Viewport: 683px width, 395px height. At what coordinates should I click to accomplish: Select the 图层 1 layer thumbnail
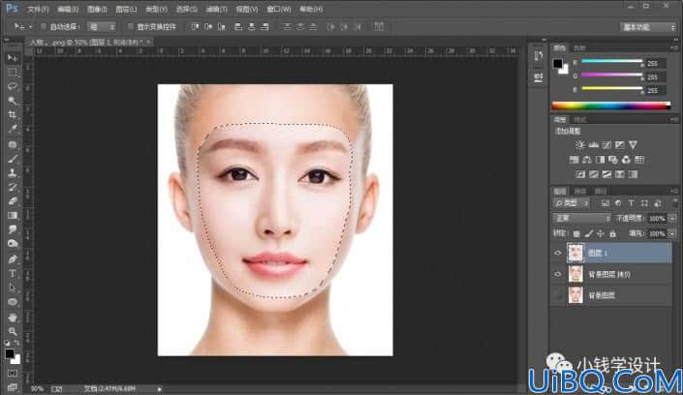(x=575, y=253)
